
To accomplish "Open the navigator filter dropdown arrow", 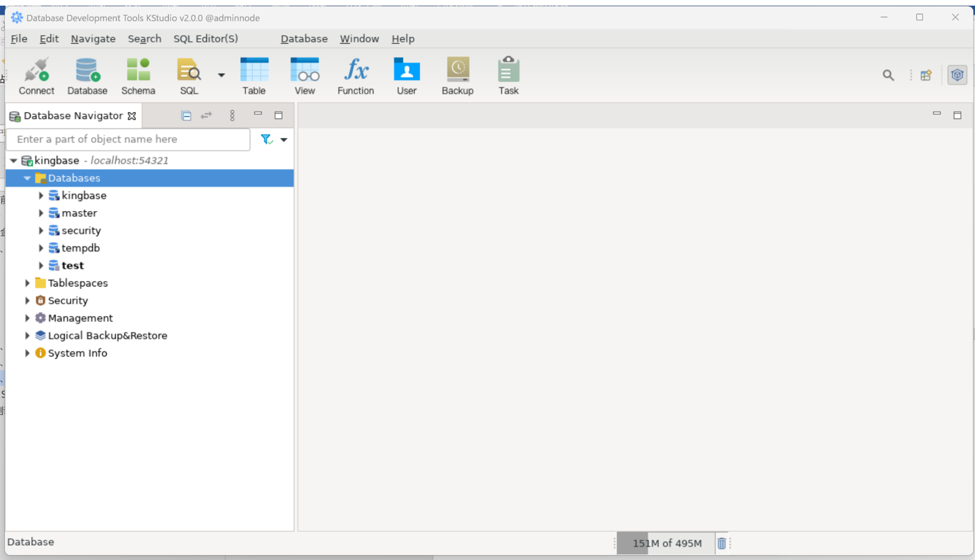I will 284,140.
